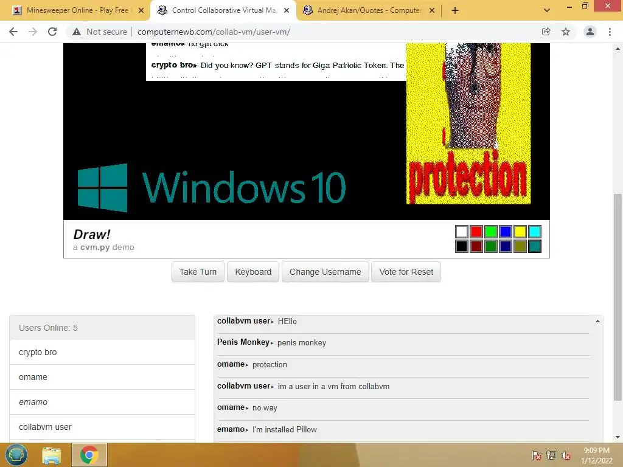Click the address bar URL
This screenshot has width=623, height=467.
coord(214,32)
